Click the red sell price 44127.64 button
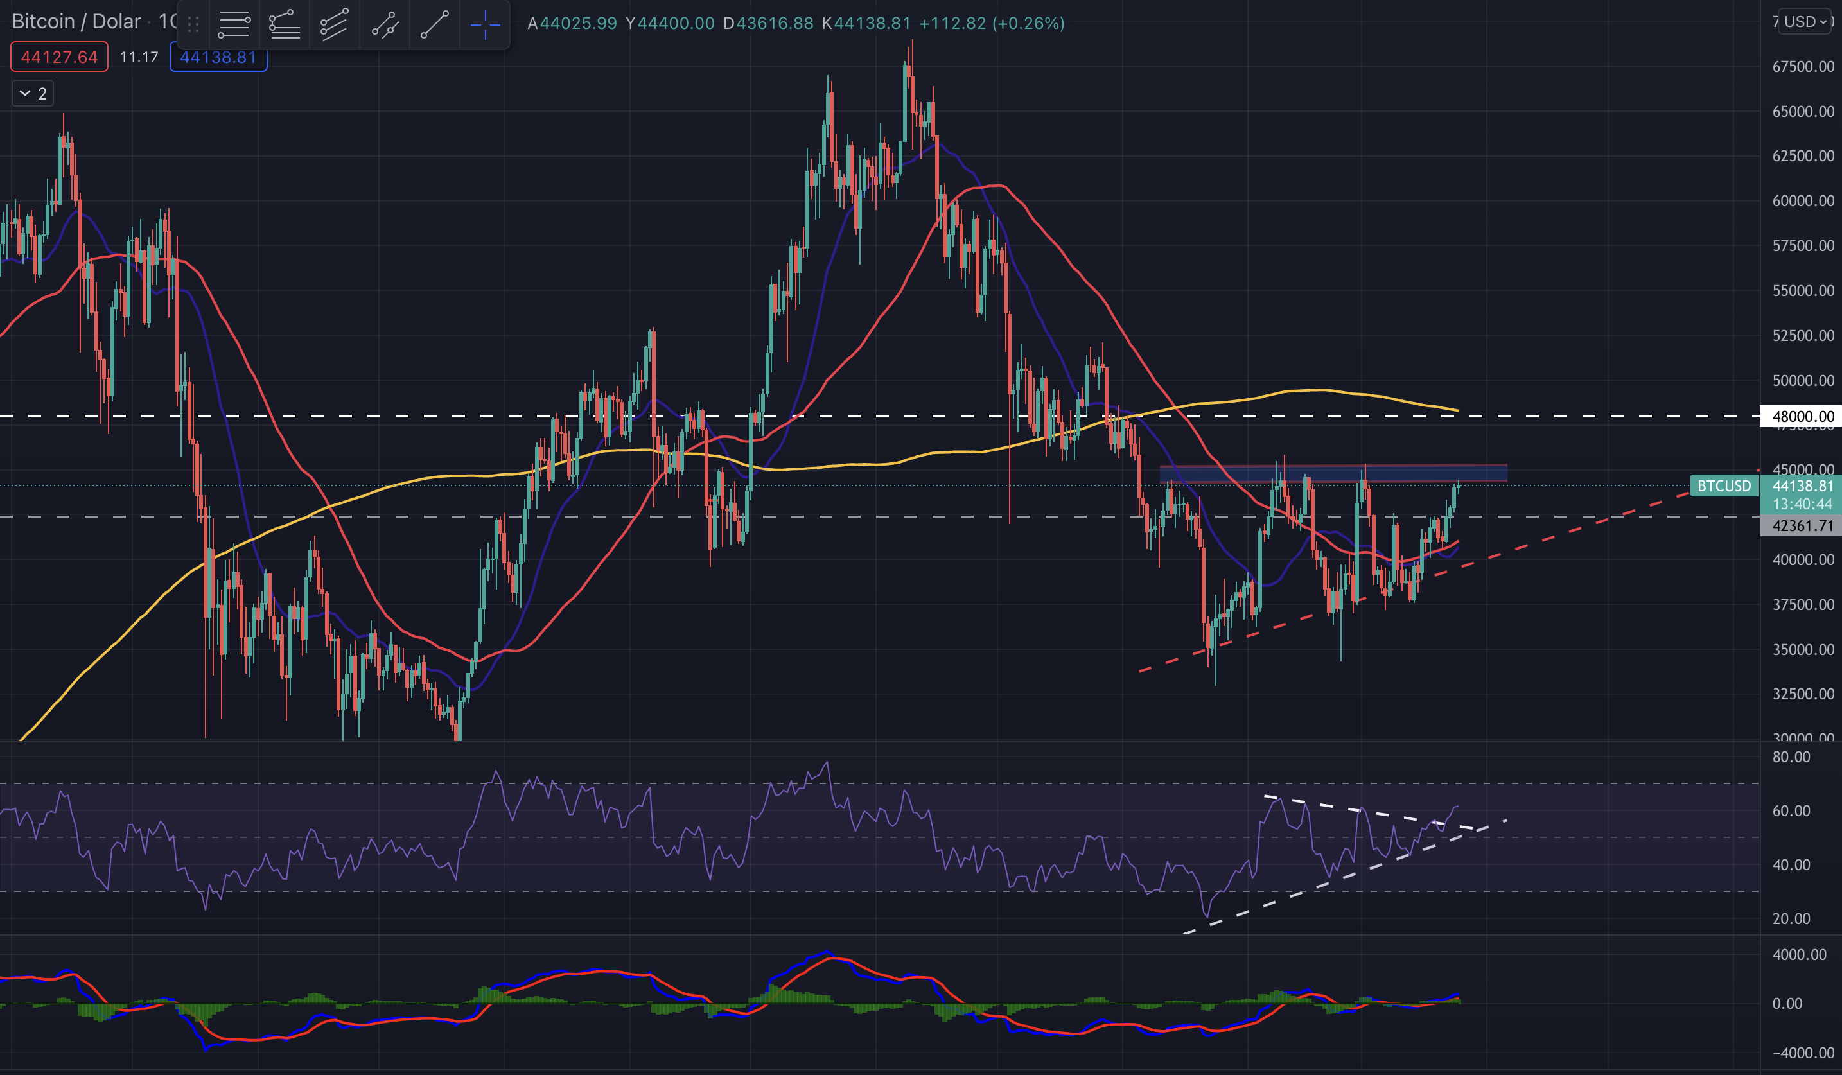This screenshot has width=1842, height=1075. click(59, 57)
